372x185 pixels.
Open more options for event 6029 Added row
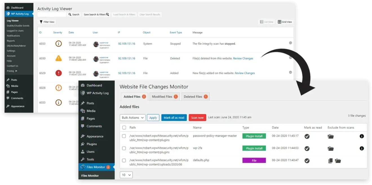pyautogui.click(x=290, y=72)
